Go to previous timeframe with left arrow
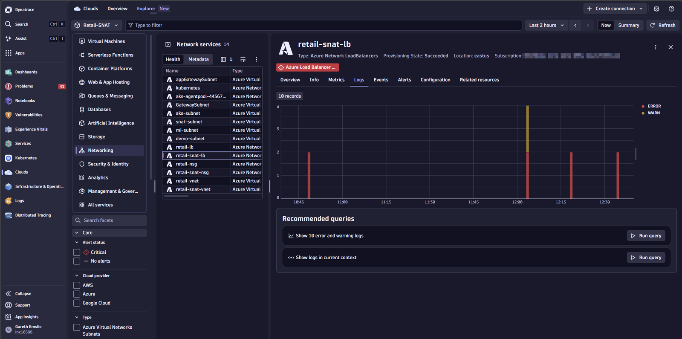This screenshot has height=339, width=682. [x=575, y=25]
